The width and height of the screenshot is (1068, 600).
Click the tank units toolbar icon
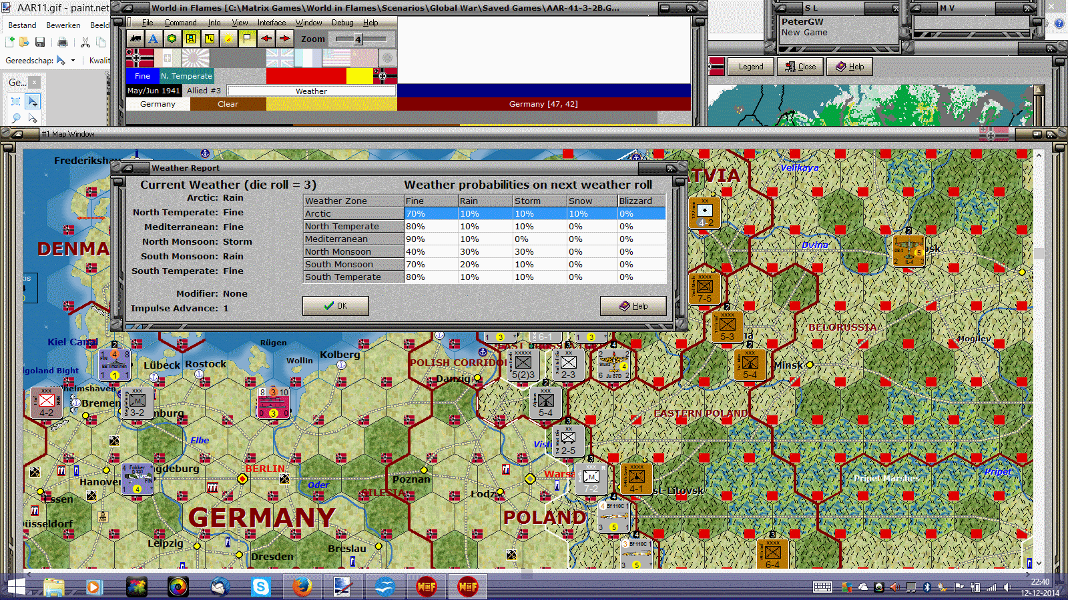click(x=136, y=39)
